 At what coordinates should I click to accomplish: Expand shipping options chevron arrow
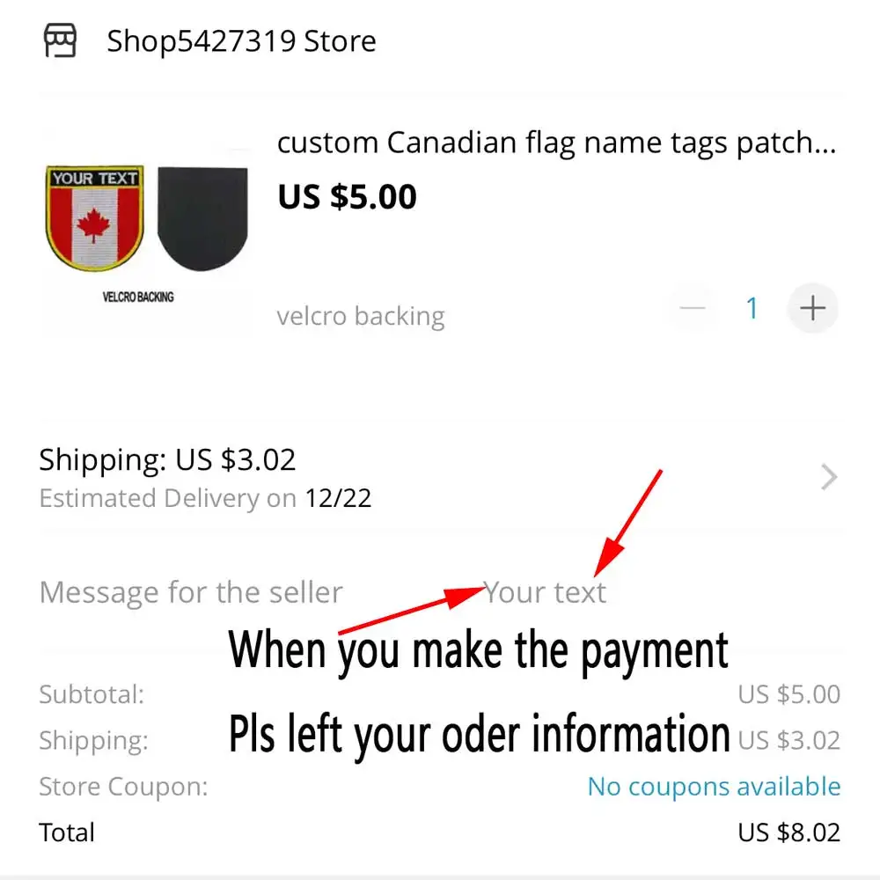pos(829,477)
